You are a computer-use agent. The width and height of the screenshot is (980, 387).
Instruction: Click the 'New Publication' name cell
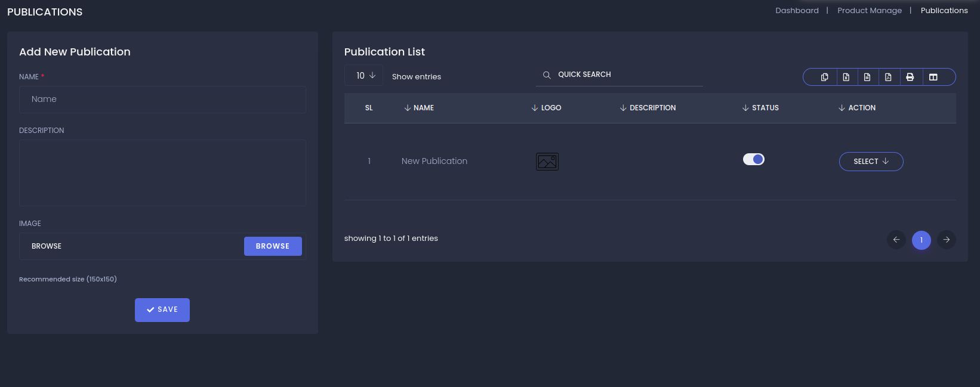point(434,161)
